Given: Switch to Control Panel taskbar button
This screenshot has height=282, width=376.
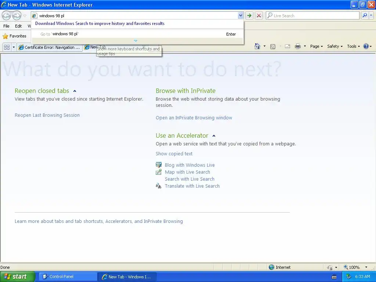Looking at the screenshot, I should coord(68,276).
